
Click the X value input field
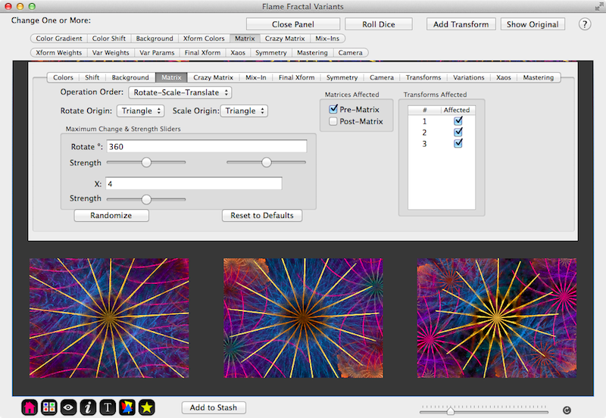pos(194,183)
